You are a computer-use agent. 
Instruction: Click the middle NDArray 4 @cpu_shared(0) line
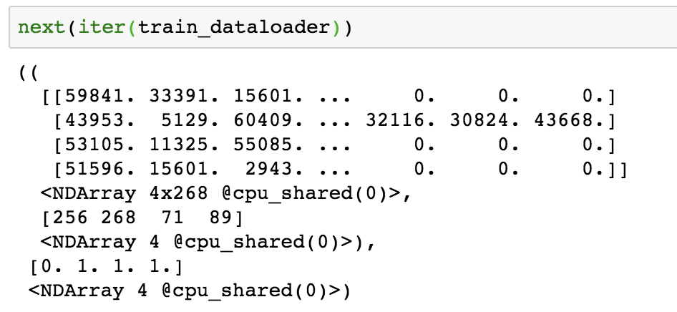point(208,242)
